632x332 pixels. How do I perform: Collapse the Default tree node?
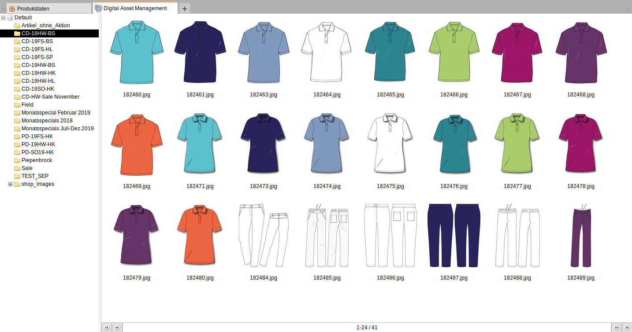pyautogui.click(x=4, y=18)
